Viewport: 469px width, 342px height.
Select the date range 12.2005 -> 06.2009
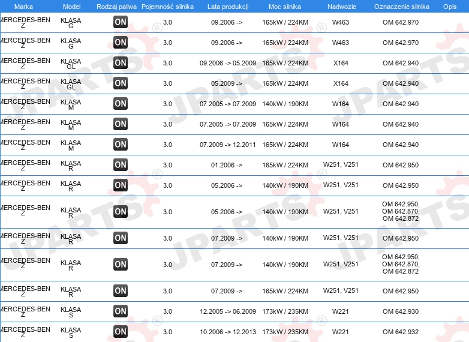(x=228, y=311)
